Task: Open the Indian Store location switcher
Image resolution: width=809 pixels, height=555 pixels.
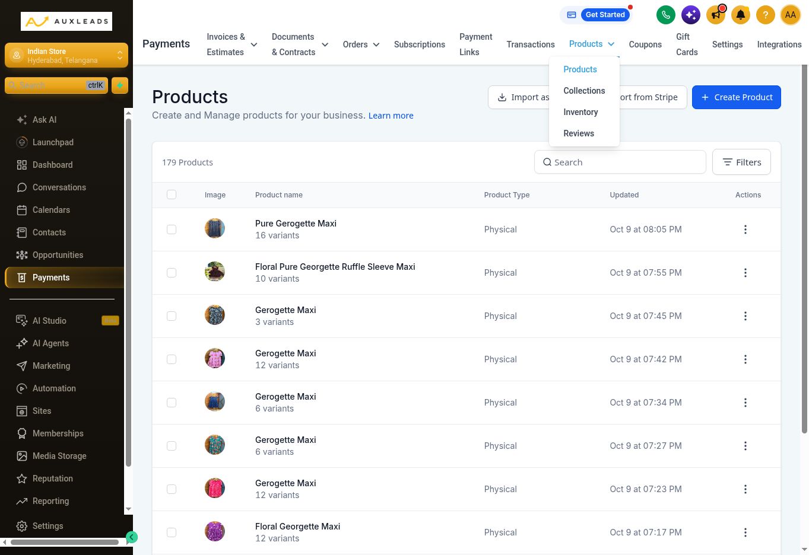Action: (66, 56)
